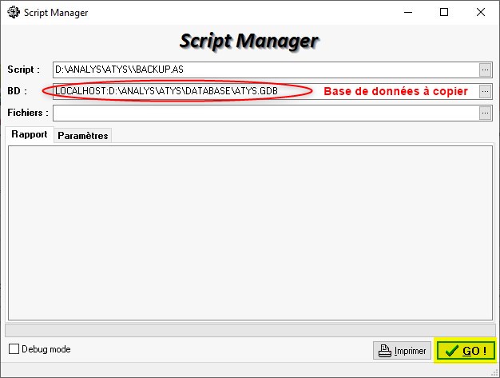The width and height of the screenshot is (500, 378).
Task: Switch to the Rapport tab
Action: pyautogui.click(x=30, y=134)
